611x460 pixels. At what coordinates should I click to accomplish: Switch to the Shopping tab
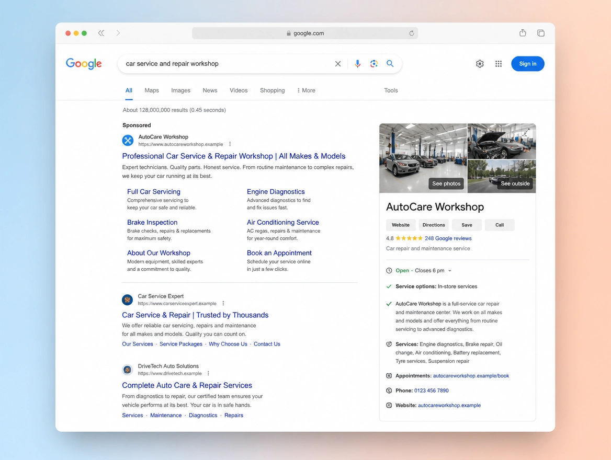(273, 90)
